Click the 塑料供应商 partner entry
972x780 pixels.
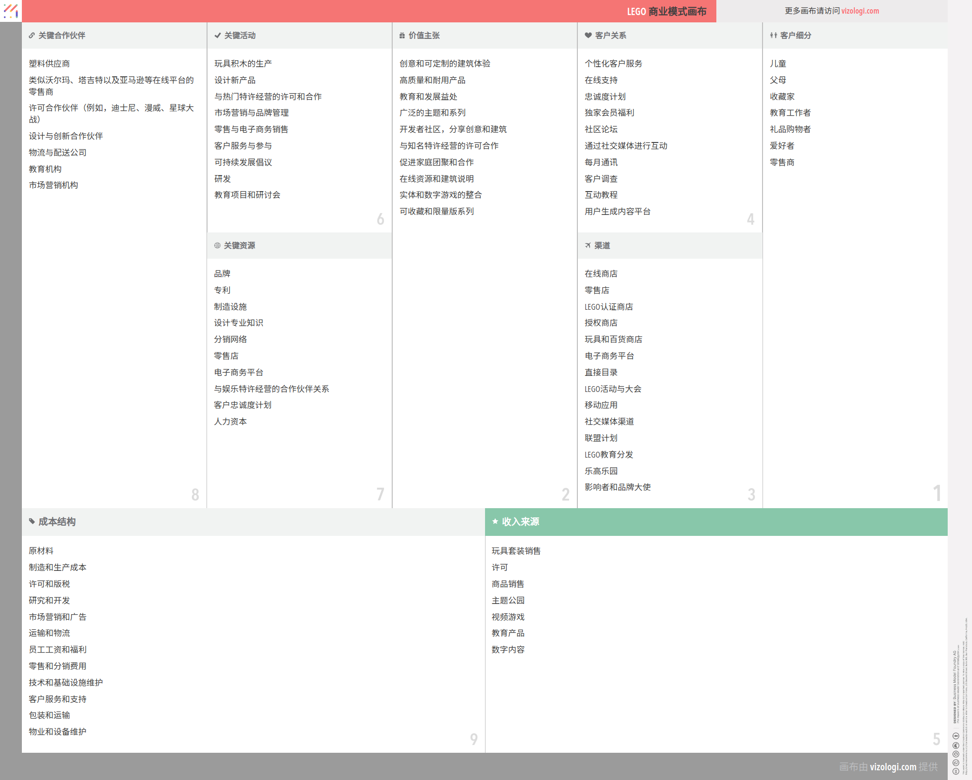(49, 64)
